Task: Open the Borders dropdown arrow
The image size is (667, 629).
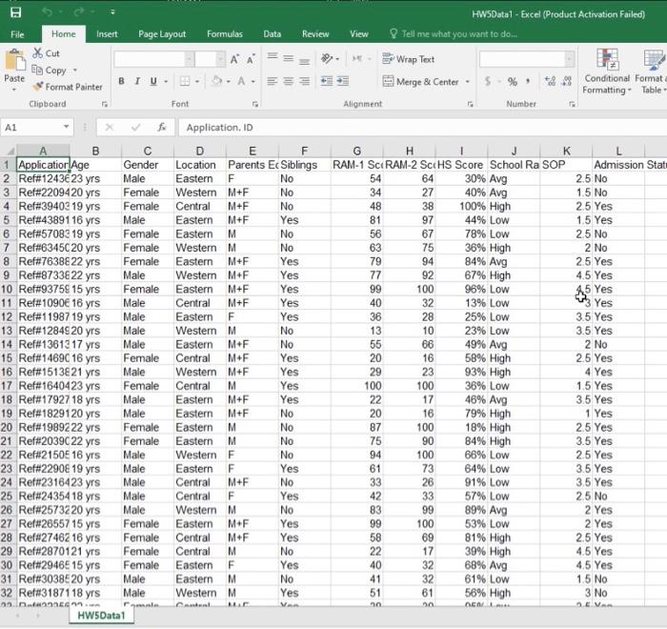Action: click(197, 81)
